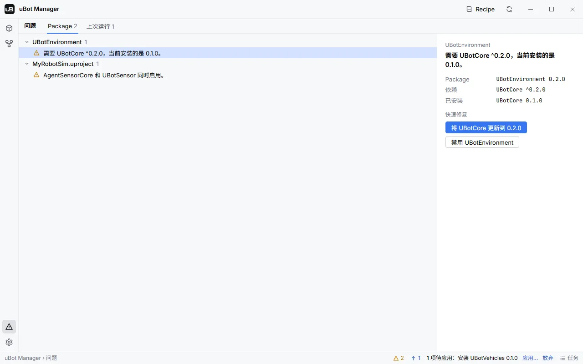Click the 应用 link in status bar
This screenshot has height=364, width=583.
coord(530,358)
